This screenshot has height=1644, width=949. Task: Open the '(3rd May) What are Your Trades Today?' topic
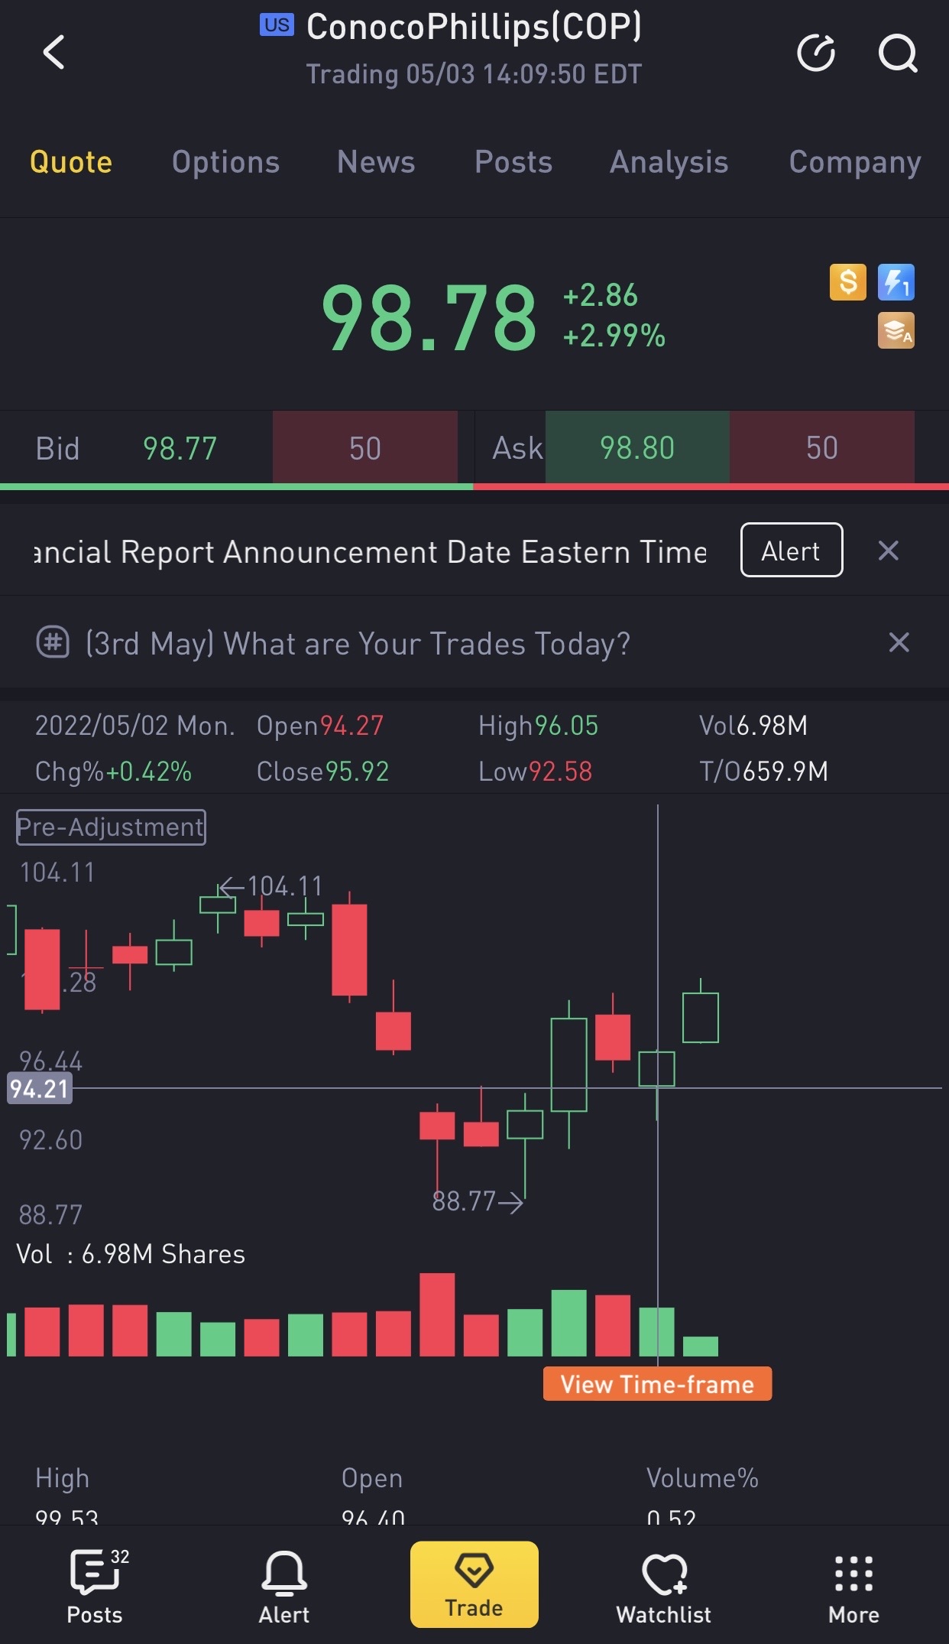pyautogui.click(x=358, y=644)
